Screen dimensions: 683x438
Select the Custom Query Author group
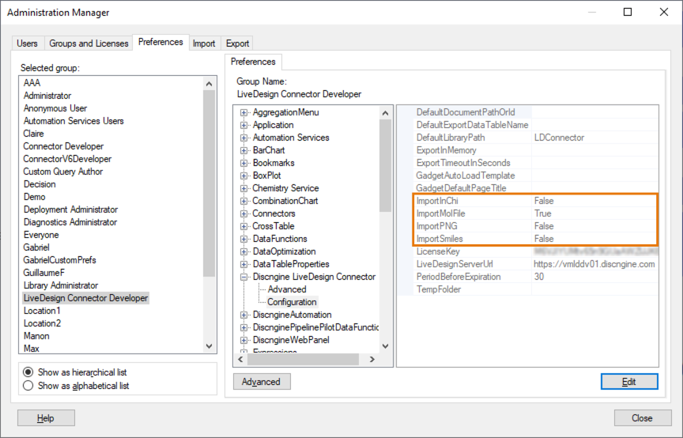pos(62,172)
